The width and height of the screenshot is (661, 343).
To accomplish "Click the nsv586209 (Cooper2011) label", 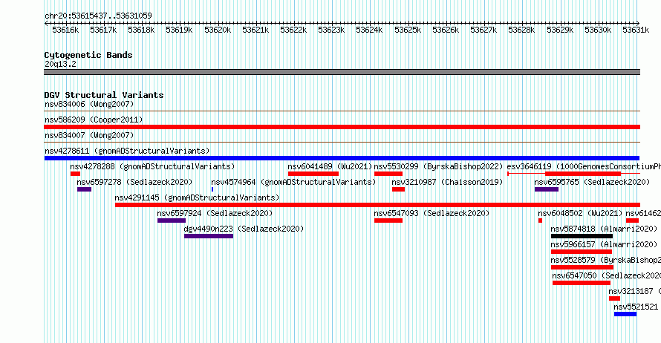I will pos(94,120).
